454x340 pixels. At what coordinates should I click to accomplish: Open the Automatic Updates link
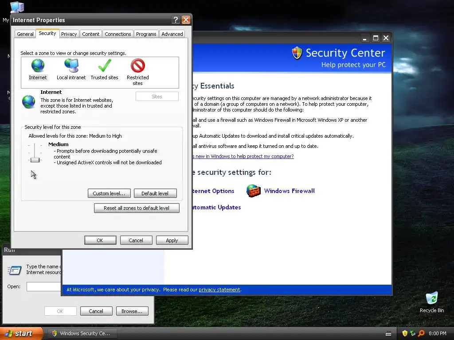(217, 207)
